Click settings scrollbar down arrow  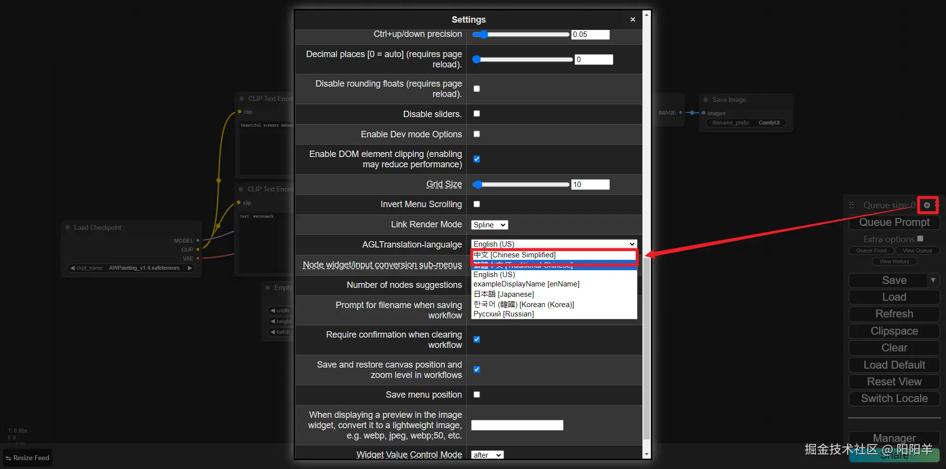pos(646,455)
